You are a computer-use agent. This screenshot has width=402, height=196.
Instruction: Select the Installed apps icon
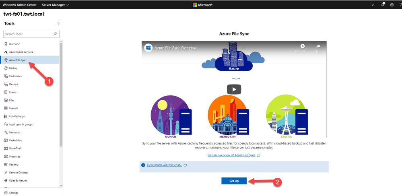pyautogui.click(x=6, y=116)
